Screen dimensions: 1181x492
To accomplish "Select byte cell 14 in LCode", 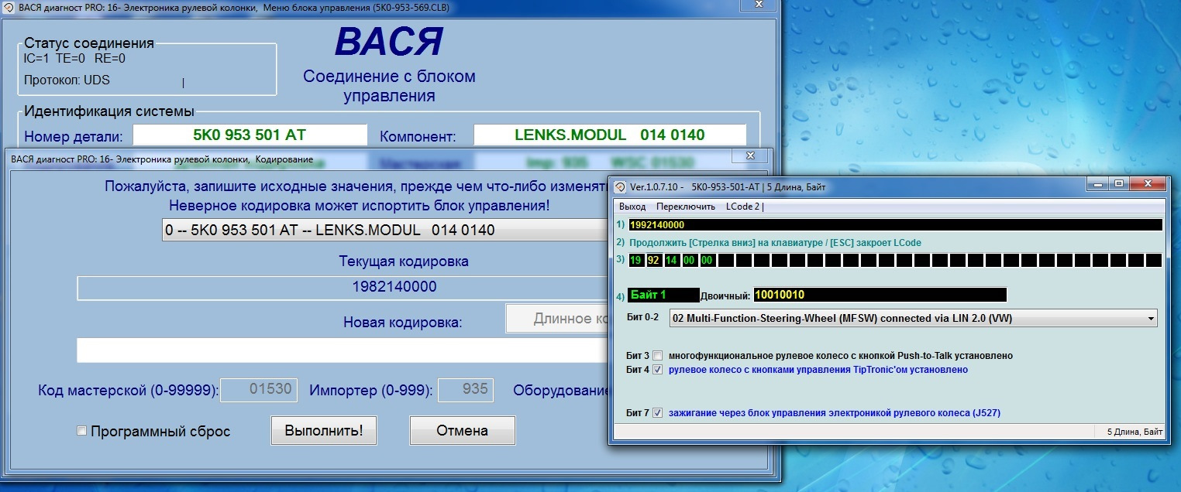I will click(672, 260).
